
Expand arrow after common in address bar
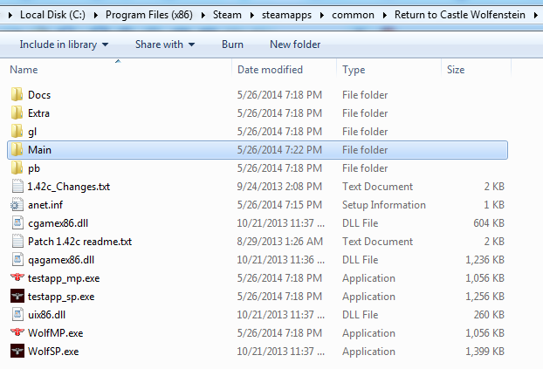click(x=384, y=15)
